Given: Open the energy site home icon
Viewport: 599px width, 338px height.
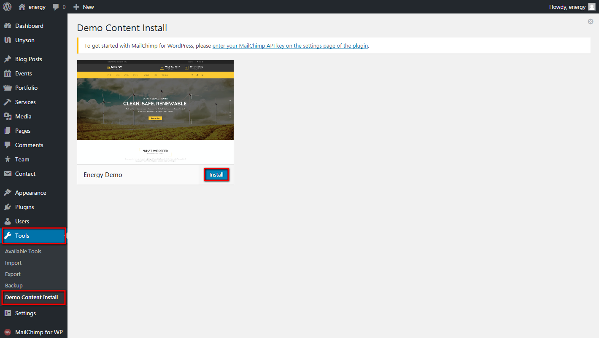Looking at the screenshot, I should coord(22,7).
